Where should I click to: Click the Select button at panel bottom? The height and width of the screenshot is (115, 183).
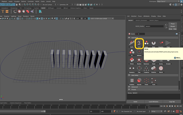click(135, 102)
